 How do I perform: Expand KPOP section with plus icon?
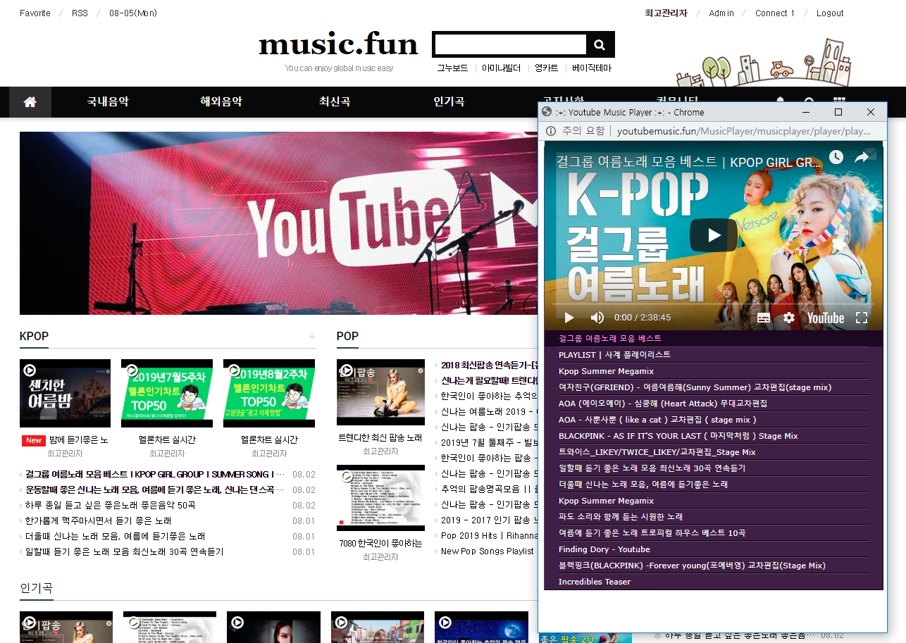click(x=311, y=337)
